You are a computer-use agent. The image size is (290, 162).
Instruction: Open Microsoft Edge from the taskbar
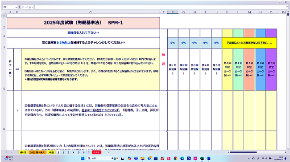click(182, 158)
